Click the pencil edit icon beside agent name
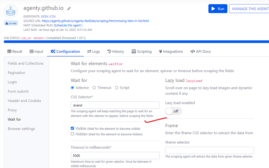The width and height of the screenshot is (269, 168). 69,9
